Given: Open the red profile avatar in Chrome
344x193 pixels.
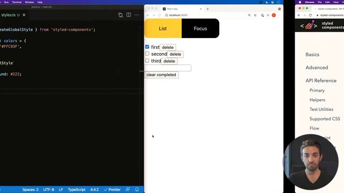Looking at the screenshot, I should [x=274, y=15].
